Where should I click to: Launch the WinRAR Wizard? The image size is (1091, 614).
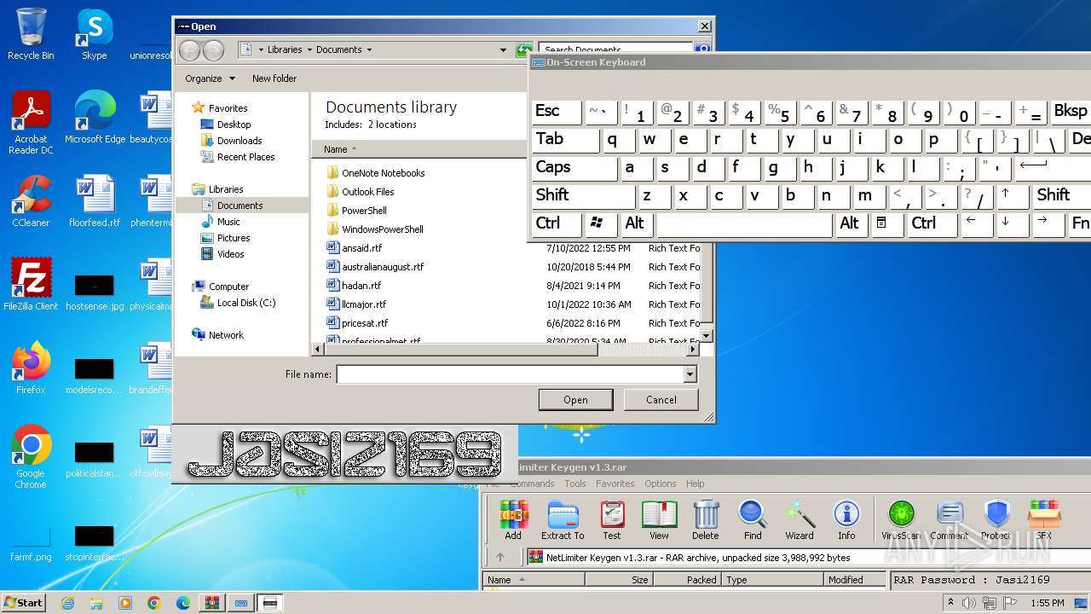(x=799, y=519)
